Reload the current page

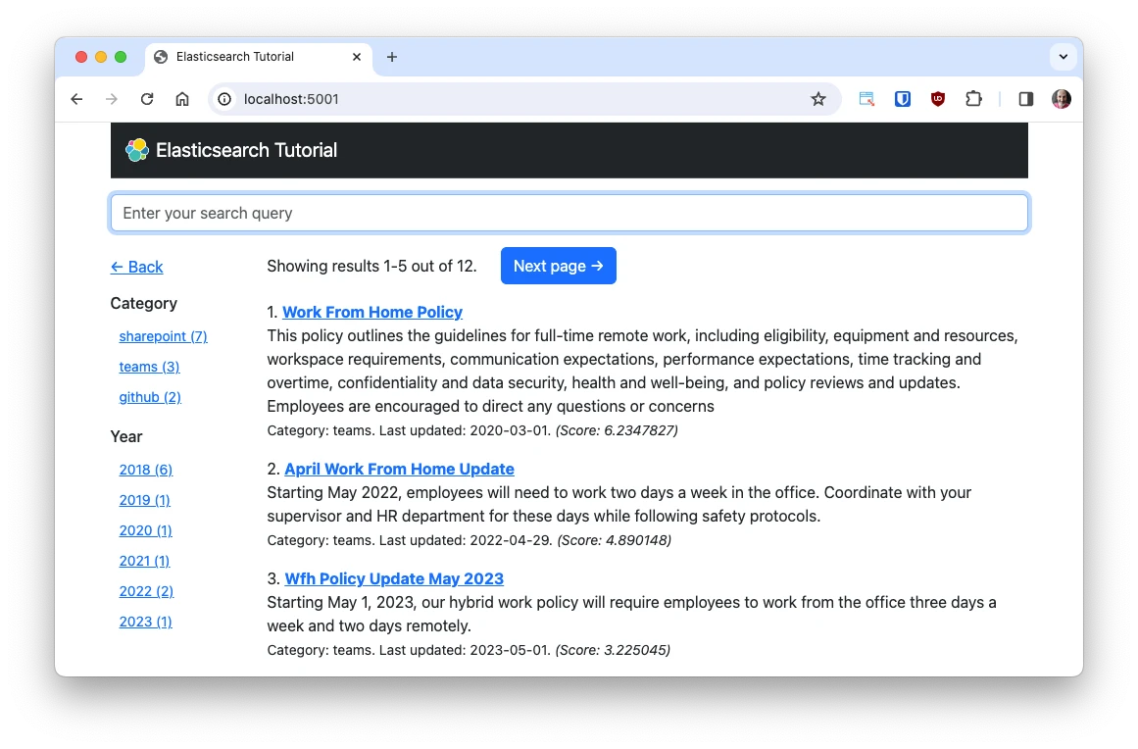(x=147, y=98)
